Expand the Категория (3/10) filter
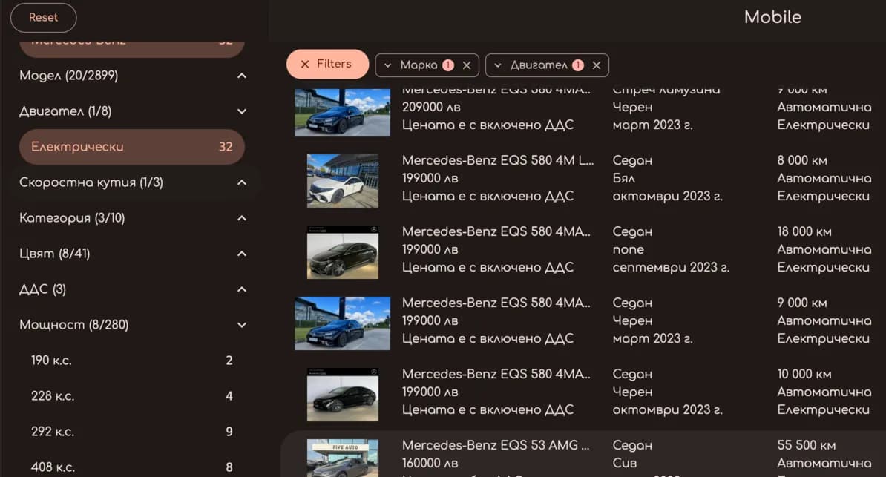This screenshot has width=886, height=477. click(241, 218)
